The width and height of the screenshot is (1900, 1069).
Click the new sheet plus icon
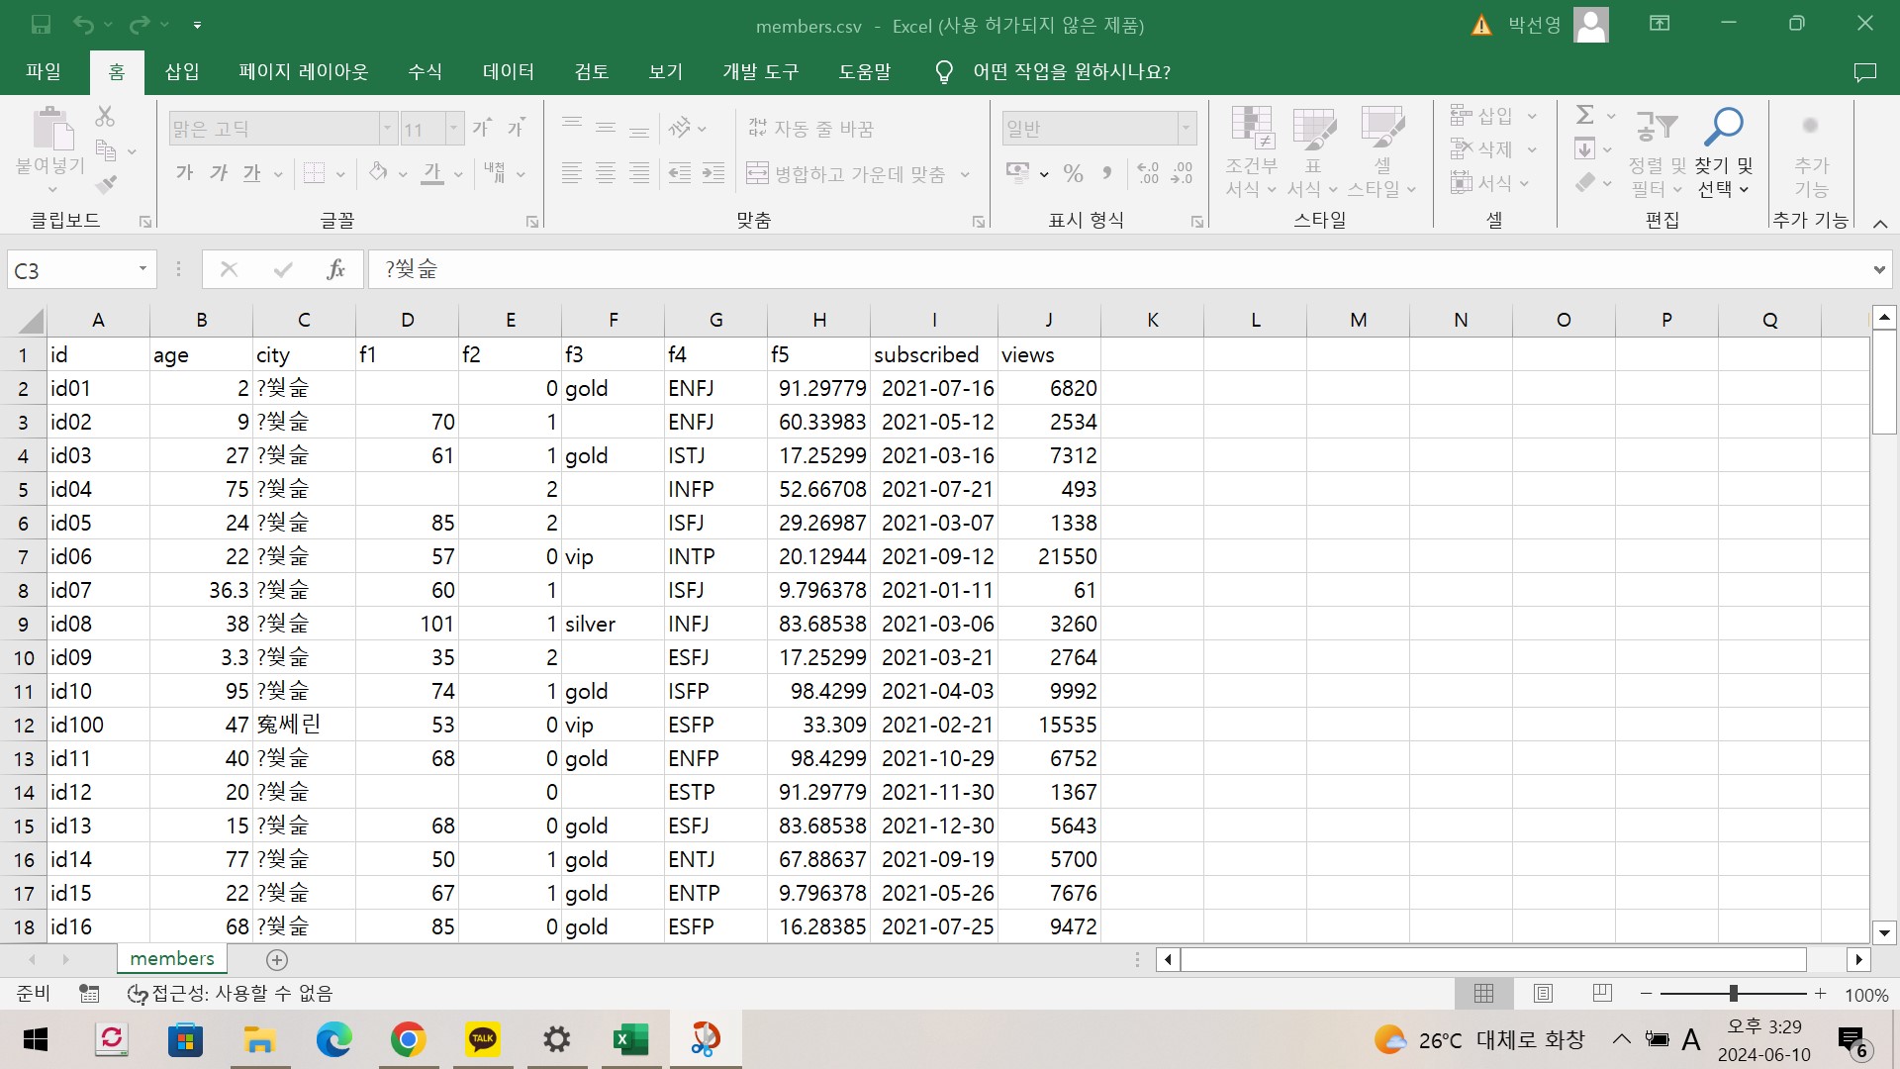277,960
